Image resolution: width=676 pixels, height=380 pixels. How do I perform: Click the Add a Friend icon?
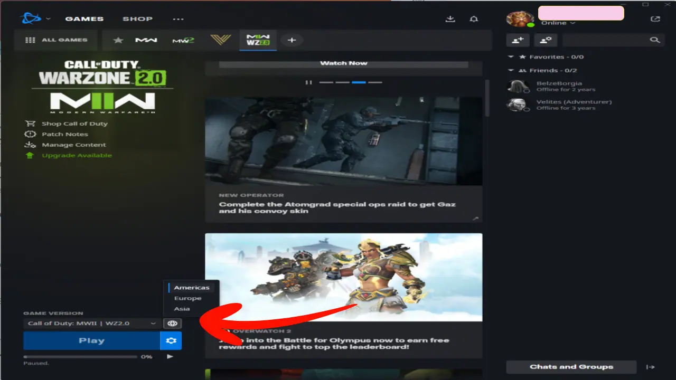click(x=518, y=40)
